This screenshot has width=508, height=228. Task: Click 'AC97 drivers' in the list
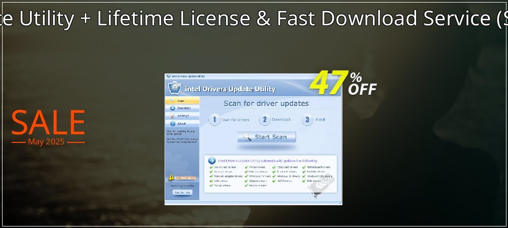[x=285, y=181]
